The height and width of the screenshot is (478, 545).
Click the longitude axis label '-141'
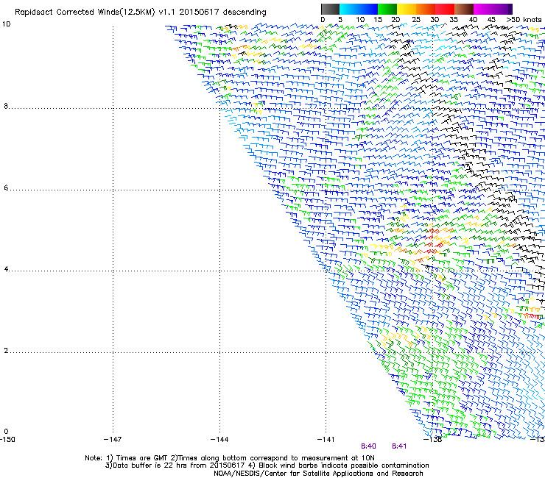pos(326,440)
